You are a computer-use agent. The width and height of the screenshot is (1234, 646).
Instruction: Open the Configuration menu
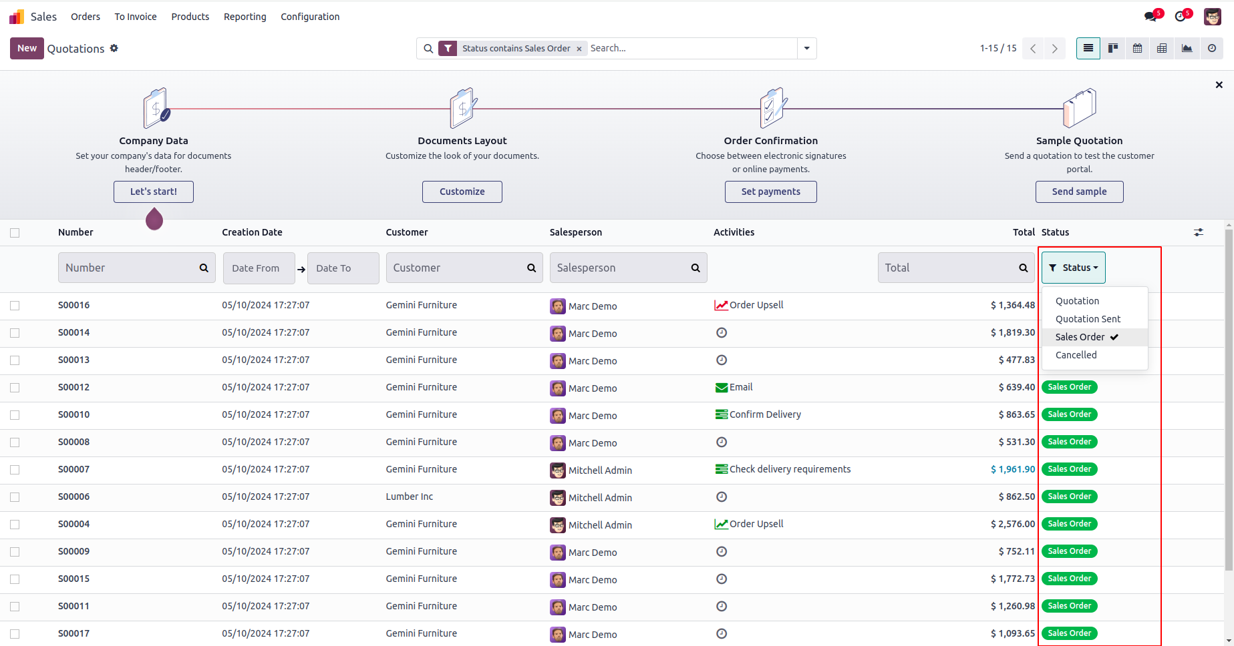click(310, 17)
